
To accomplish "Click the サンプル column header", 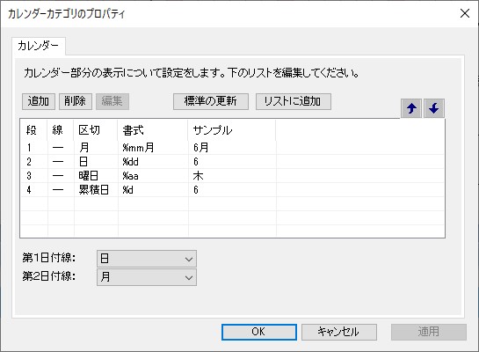I will [x=232, y=130].
